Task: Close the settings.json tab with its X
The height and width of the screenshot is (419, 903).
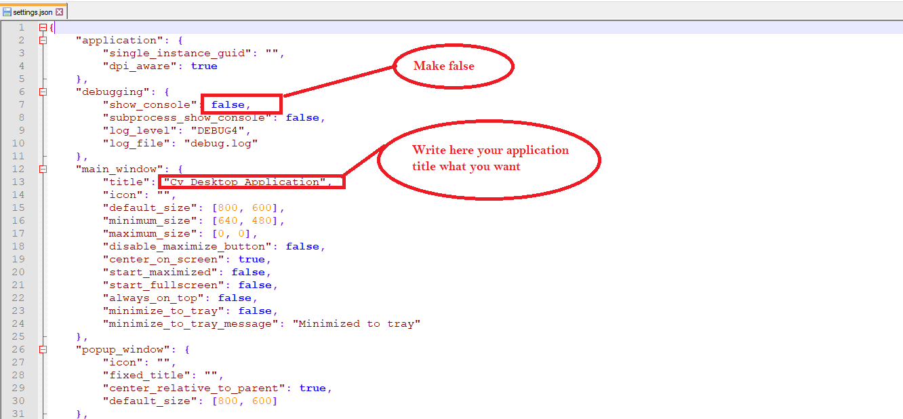Action: (x=60, y=12)
